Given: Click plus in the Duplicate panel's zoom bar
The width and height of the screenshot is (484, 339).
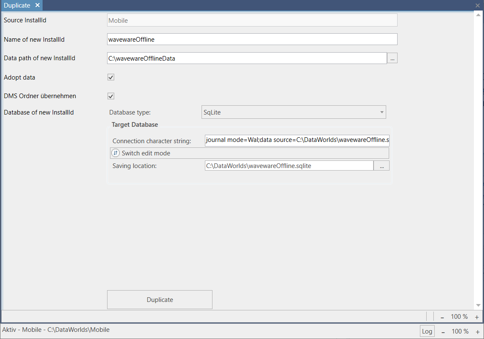Looking at the screenshot, I should click(x=477, y=317).
